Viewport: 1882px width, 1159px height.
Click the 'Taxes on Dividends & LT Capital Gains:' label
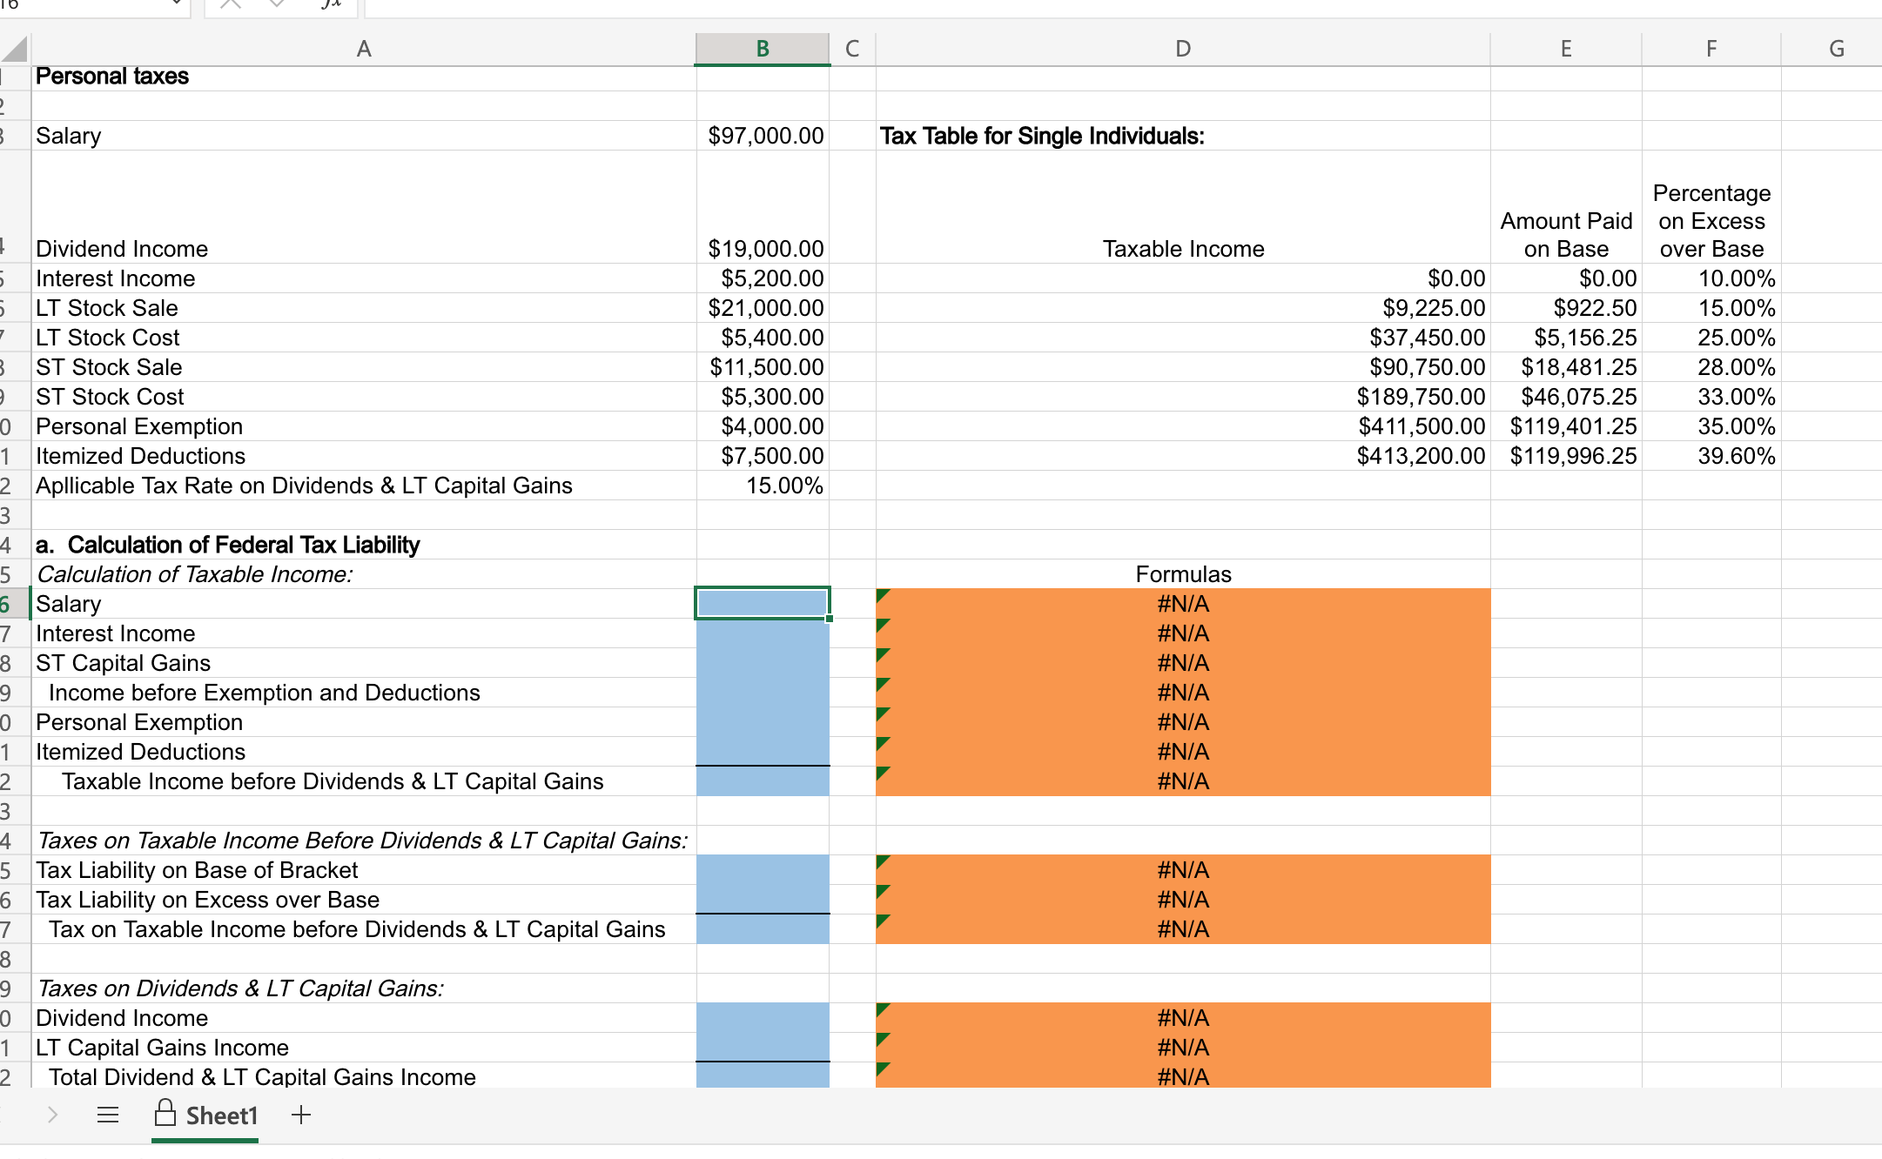(239, 988)
